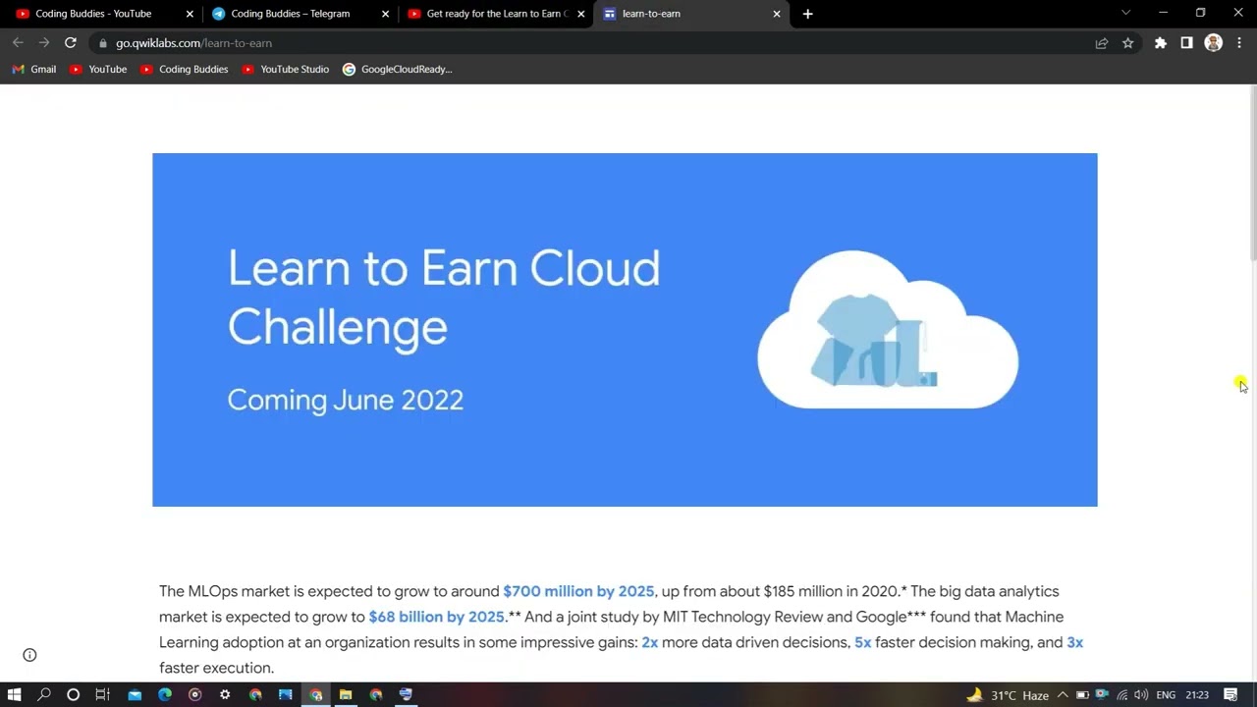
Task: Close the Coding Buddies - YouTube tab
Action: (x=190, y=14)
